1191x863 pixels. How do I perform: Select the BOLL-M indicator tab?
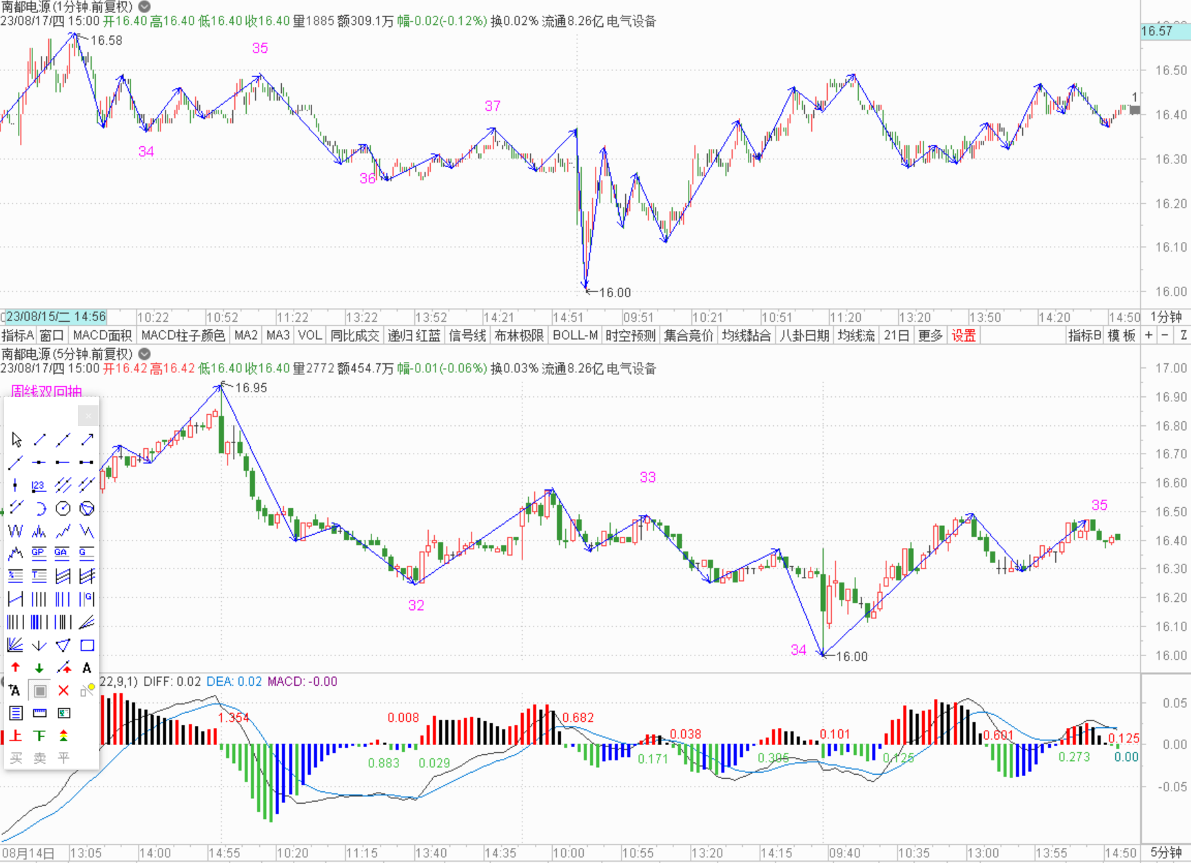pyautogui.click(x=575, y=336)
